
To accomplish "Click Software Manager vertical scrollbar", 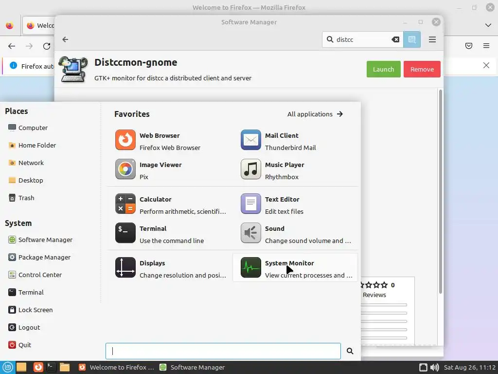I will (x=441, y=191).
